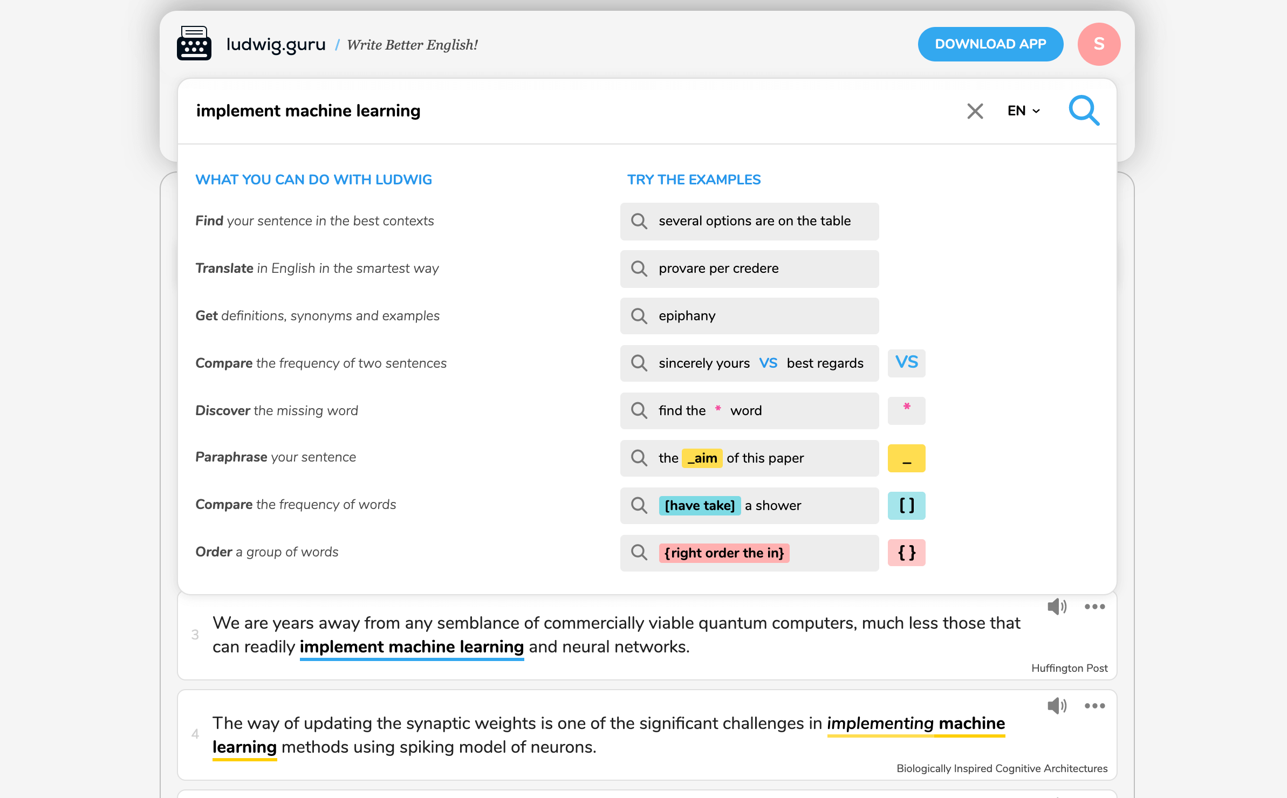The height and width of the screenshot is (798, 1287).
Task: Click the Ludwig typewriter logo icon
Action: coord(194,43)
